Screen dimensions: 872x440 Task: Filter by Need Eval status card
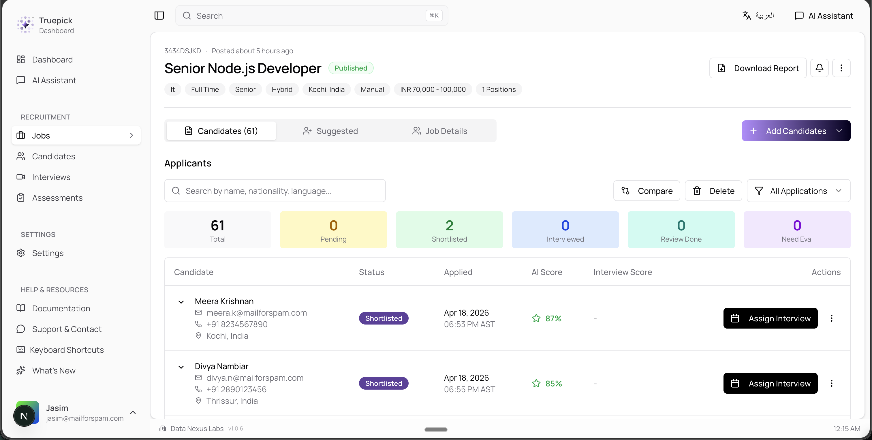coord(797,230)
